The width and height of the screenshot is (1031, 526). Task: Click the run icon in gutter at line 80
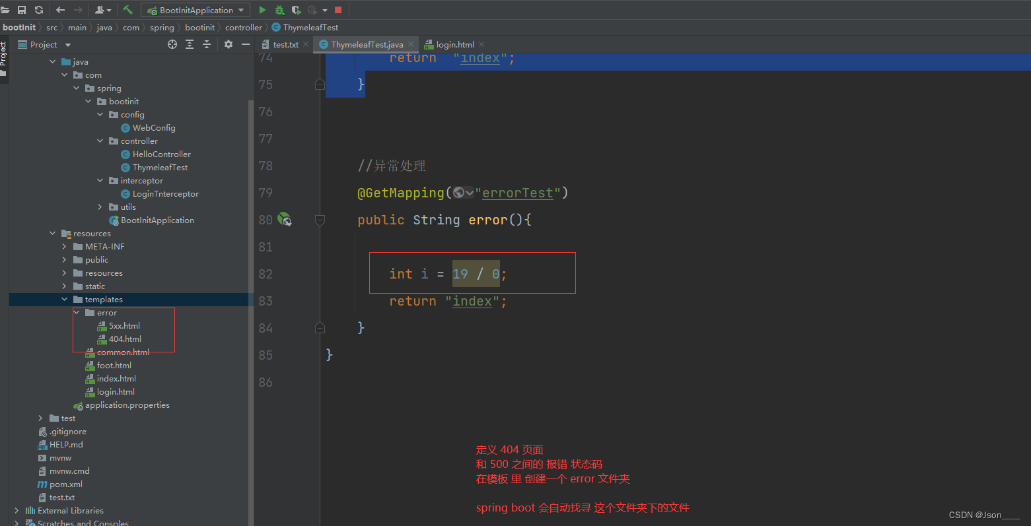284,219
